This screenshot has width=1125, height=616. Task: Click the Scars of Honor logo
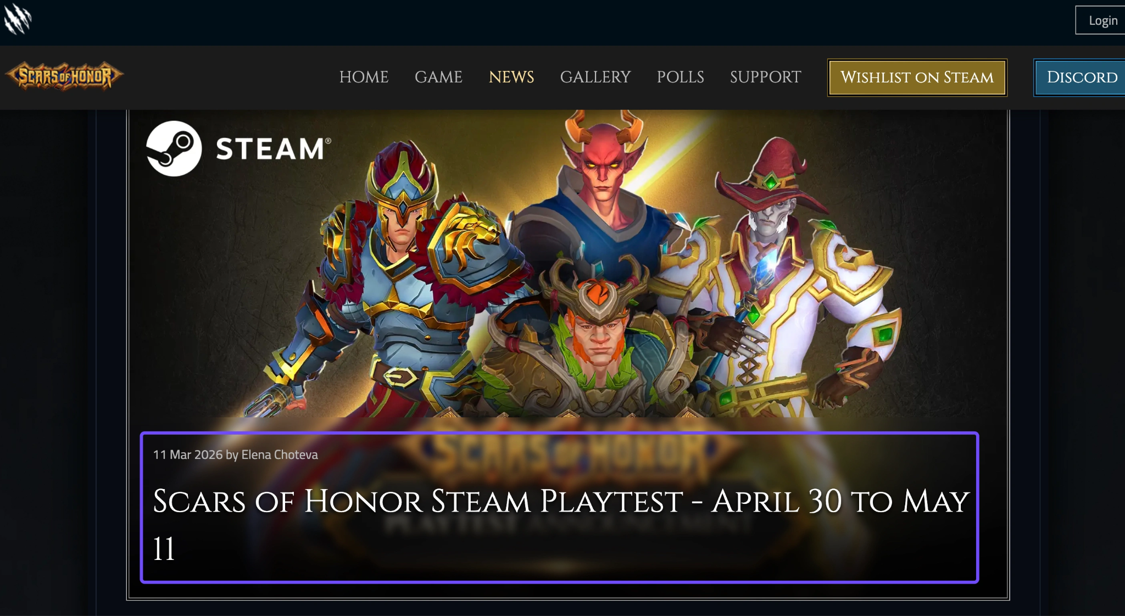point(64,76)
